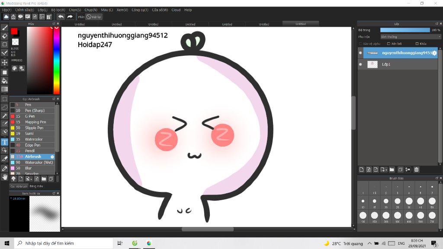Select the Eyedropper tool
443x249 pixels.
click(x=4, y=169)
